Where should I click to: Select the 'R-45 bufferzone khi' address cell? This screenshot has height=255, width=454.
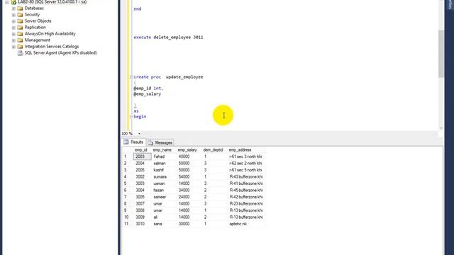246,191
